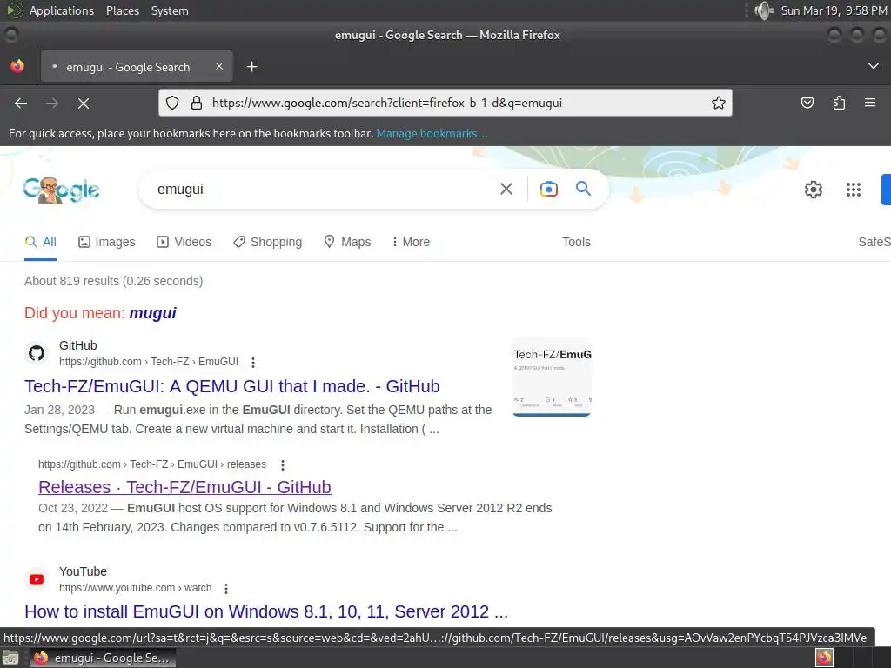This screenshot has height=668, width=891.
Task: Open search Tools
Action: (x=576, y=242)
